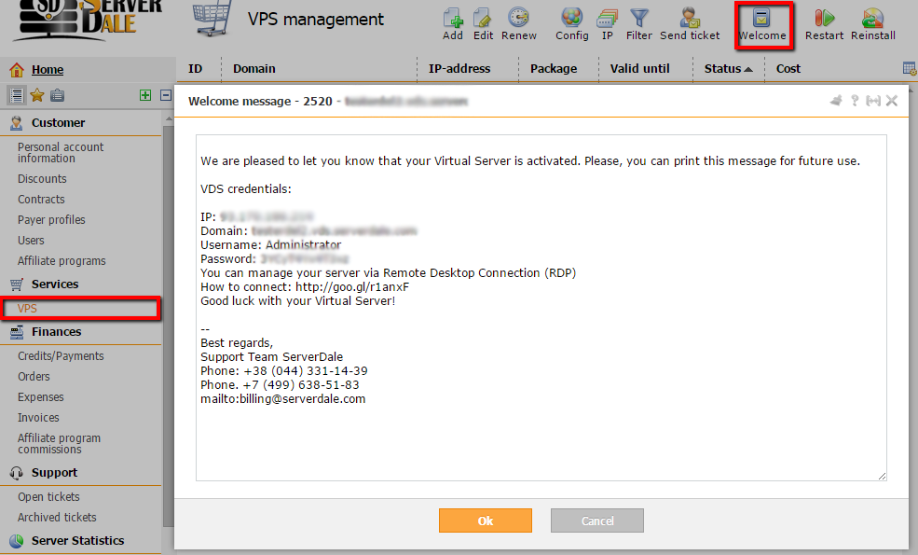
Task: Click the broom icon in dialog header
Action: (836, 101)
